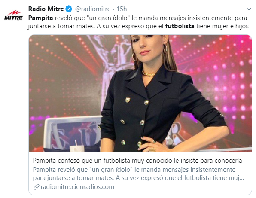Open the tweet's 15h timestamp

pos(122,9)
